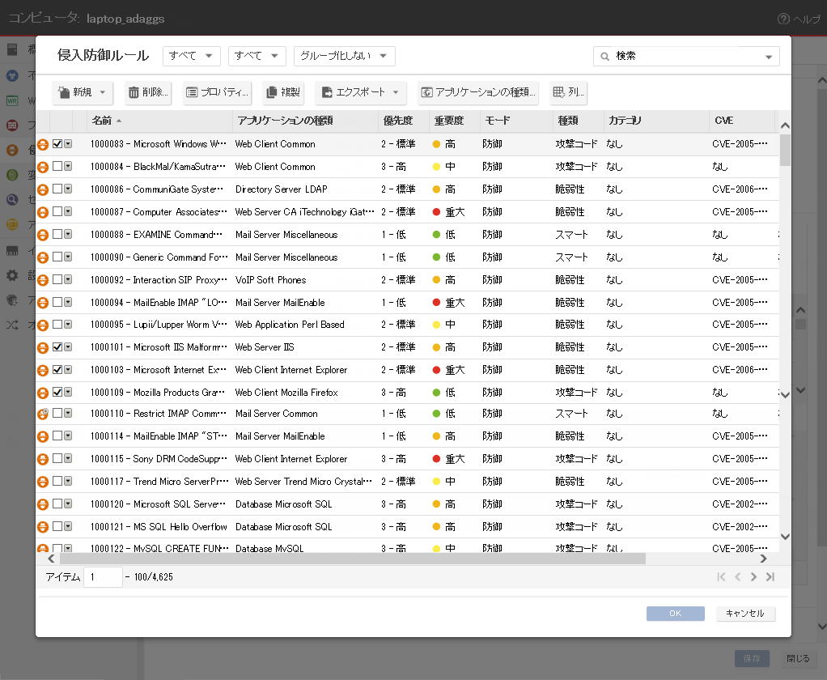Image resolution: width=827 pixels, height=680 pixels.
Task: Jump to last page arrow icon
Action: tap(770, 577)
